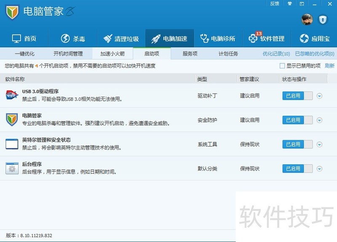Select the 英特尔管理和安全状态 name text
Screen dimensions: 337x242
[46, 140]
